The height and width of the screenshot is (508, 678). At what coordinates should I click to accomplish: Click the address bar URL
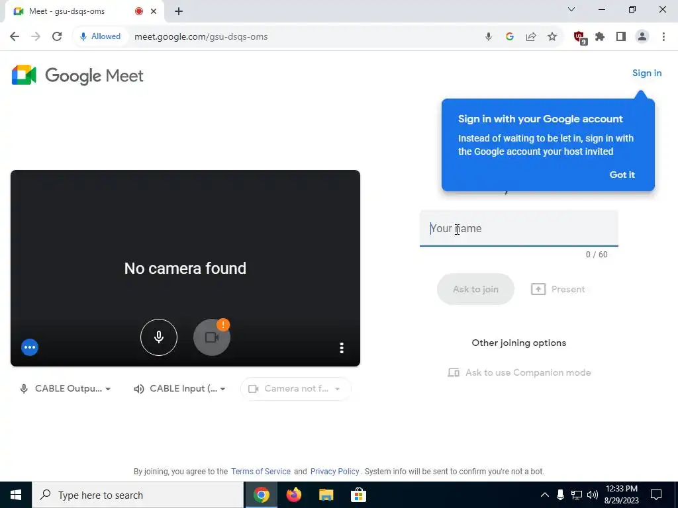click(x=201, y=37)
